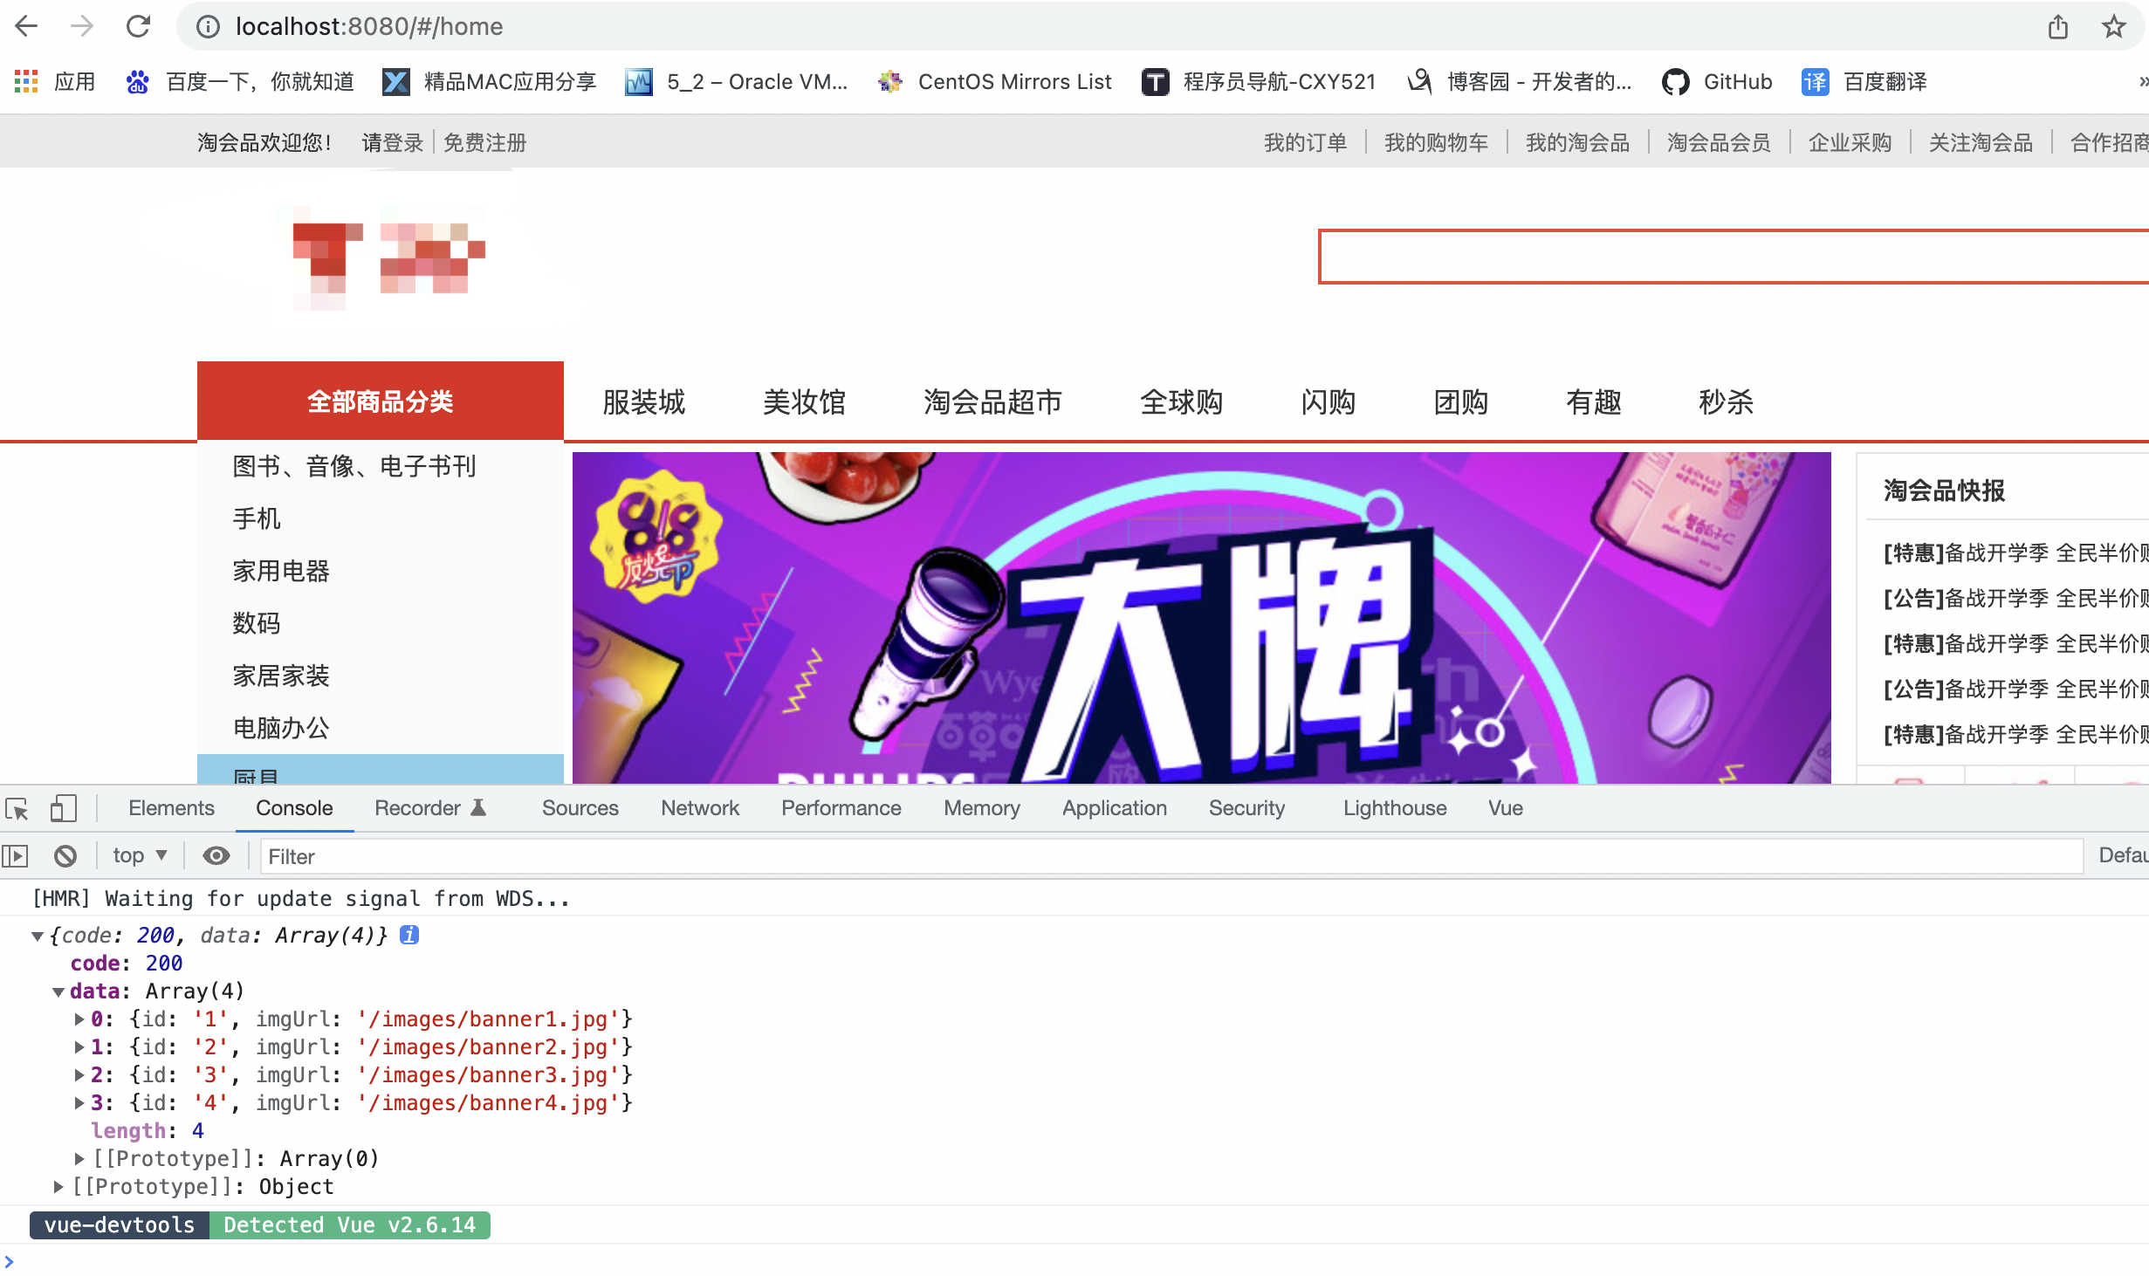
Task: Click the site information icon in the address bar
Action: pos(208,26)
